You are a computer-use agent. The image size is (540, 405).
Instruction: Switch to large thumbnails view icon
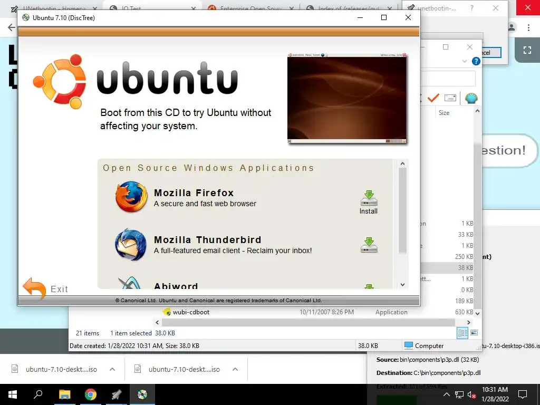(x=474, y=333)
